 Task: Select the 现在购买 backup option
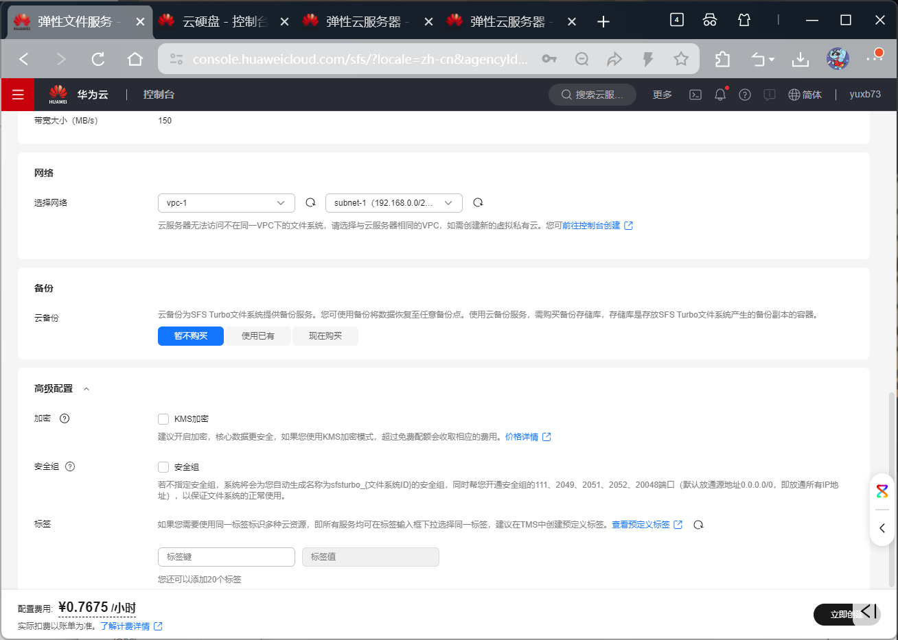point(325,336)
